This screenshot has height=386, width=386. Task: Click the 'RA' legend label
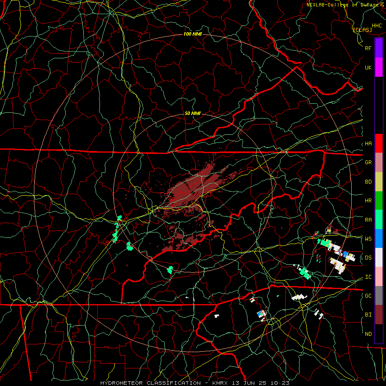[x=368, y=220]
